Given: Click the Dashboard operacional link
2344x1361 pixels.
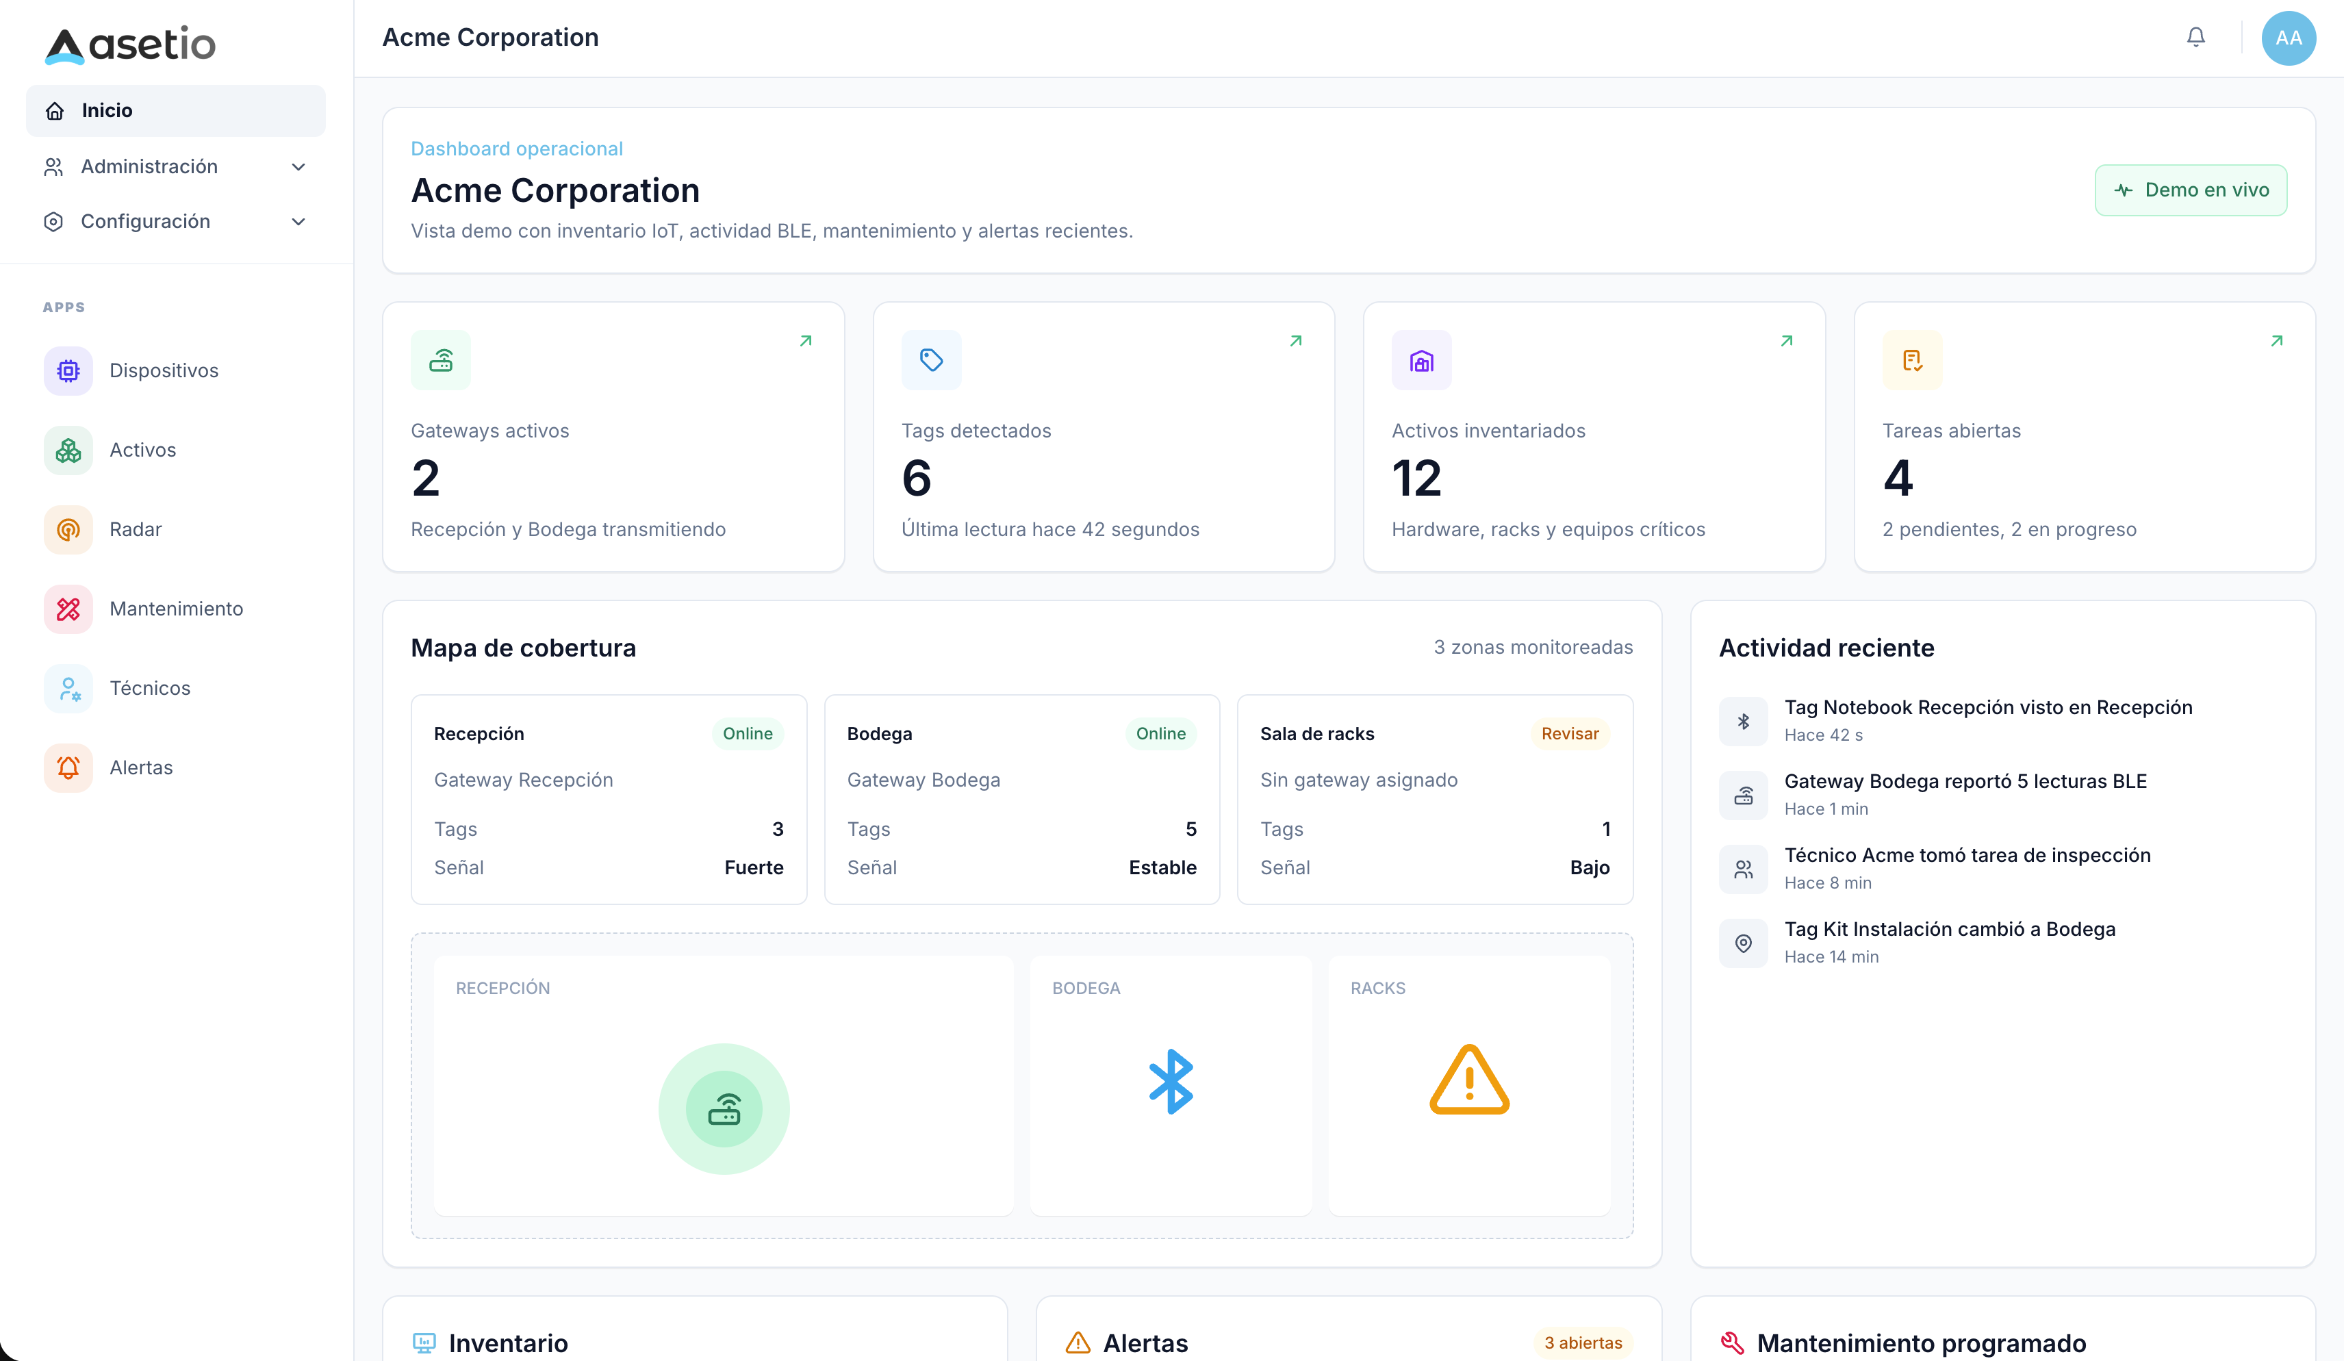Looking at the screenshot, I should (x=517, y=149).
